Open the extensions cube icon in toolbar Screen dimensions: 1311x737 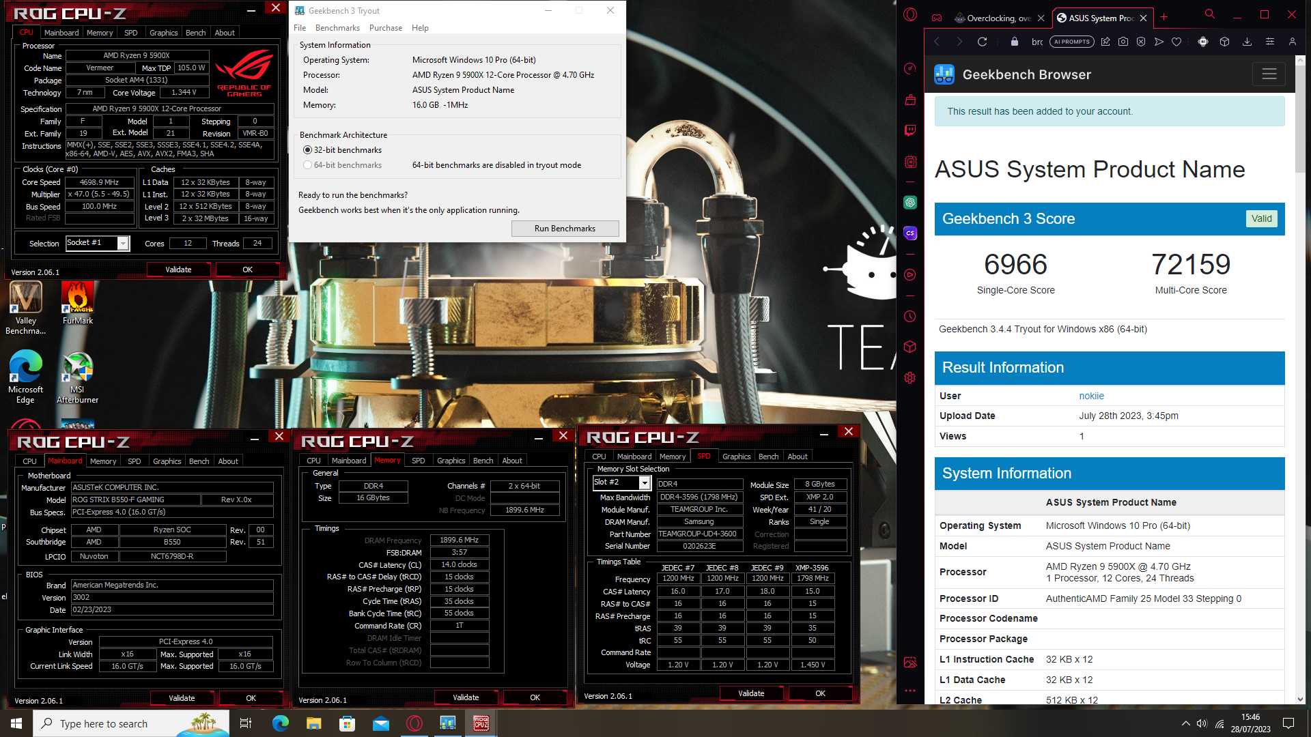pos(1224,42)
